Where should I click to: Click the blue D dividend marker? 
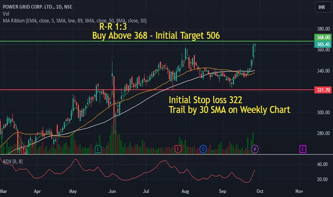(x=203, y=149)
